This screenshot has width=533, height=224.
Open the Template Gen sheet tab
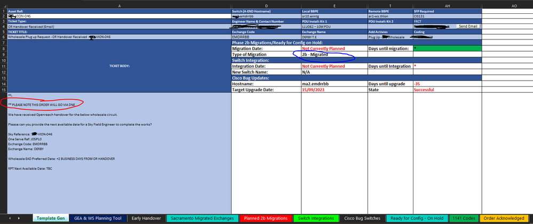(x=50, y=218)
